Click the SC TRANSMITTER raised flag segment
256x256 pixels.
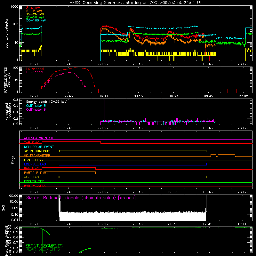pos(227,155)
